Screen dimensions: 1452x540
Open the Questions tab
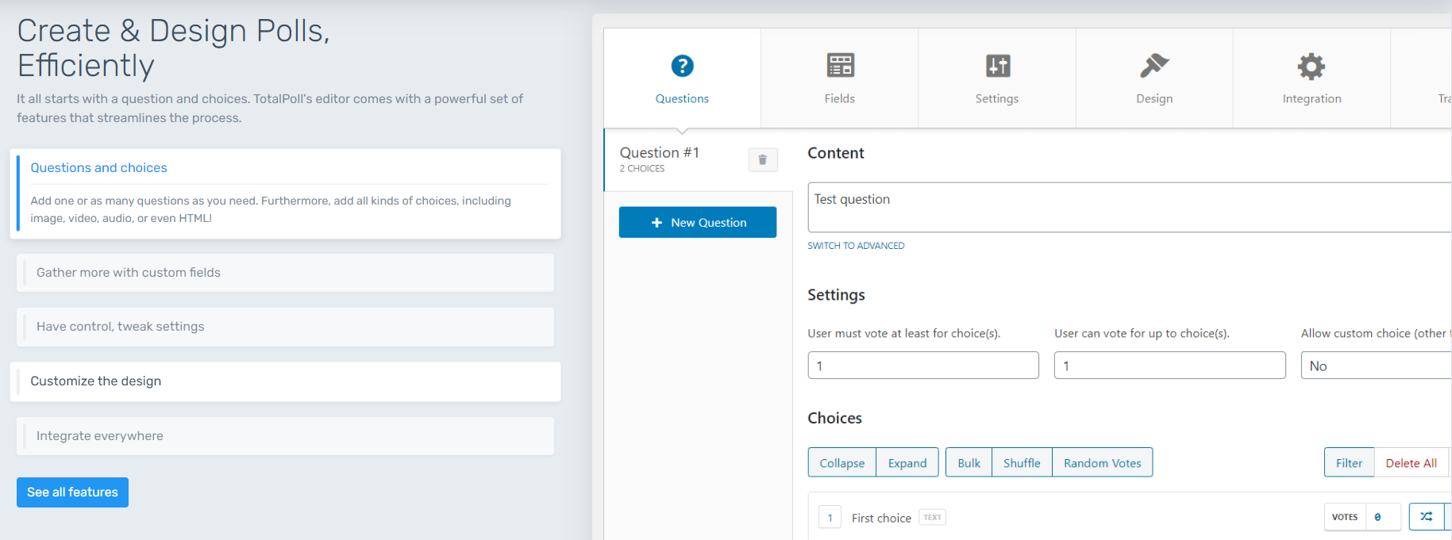(x=682, y=79)
